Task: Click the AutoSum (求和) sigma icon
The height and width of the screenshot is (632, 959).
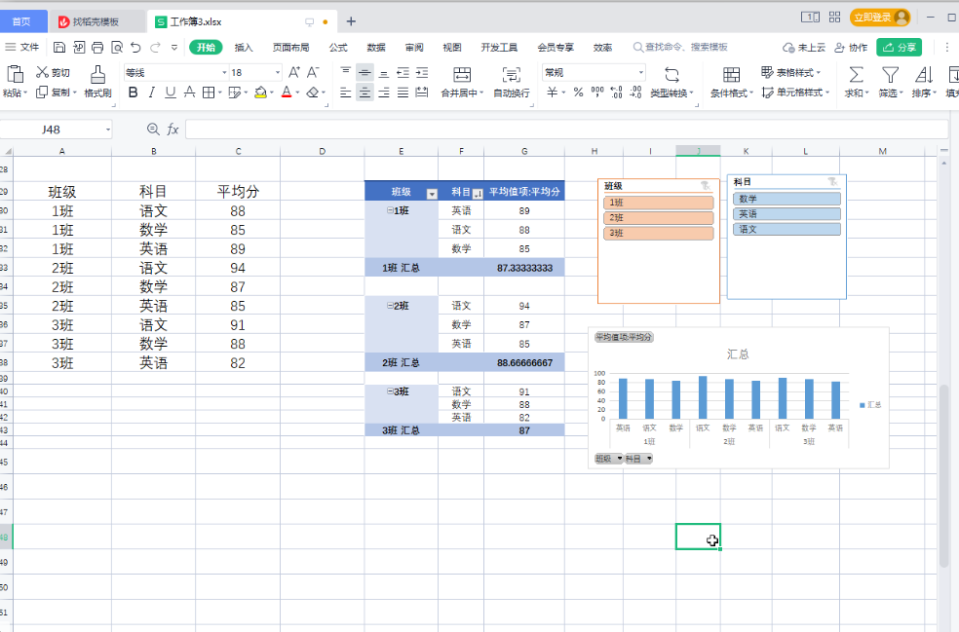Action: [x=855, y=74]
